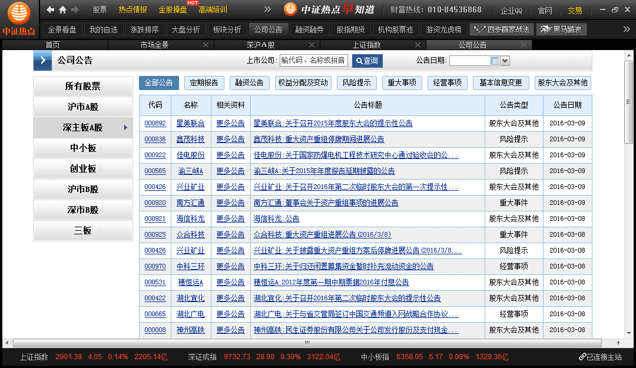Switch to the 首页 tab
Image resolution: width=636 pixels, height=368 pixels.
[x=53, y=45]
